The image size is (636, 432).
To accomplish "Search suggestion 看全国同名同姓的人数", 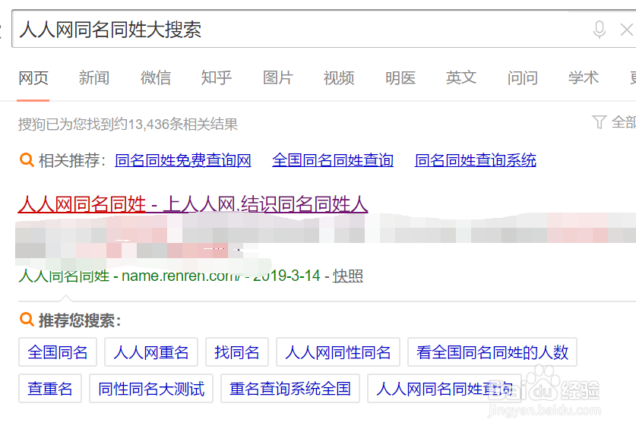I will point(492,352).
